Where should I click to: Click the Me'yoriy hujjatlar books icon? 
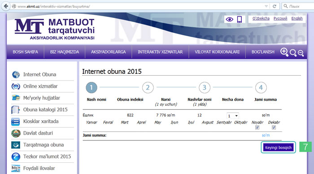(x=16, y=98)
